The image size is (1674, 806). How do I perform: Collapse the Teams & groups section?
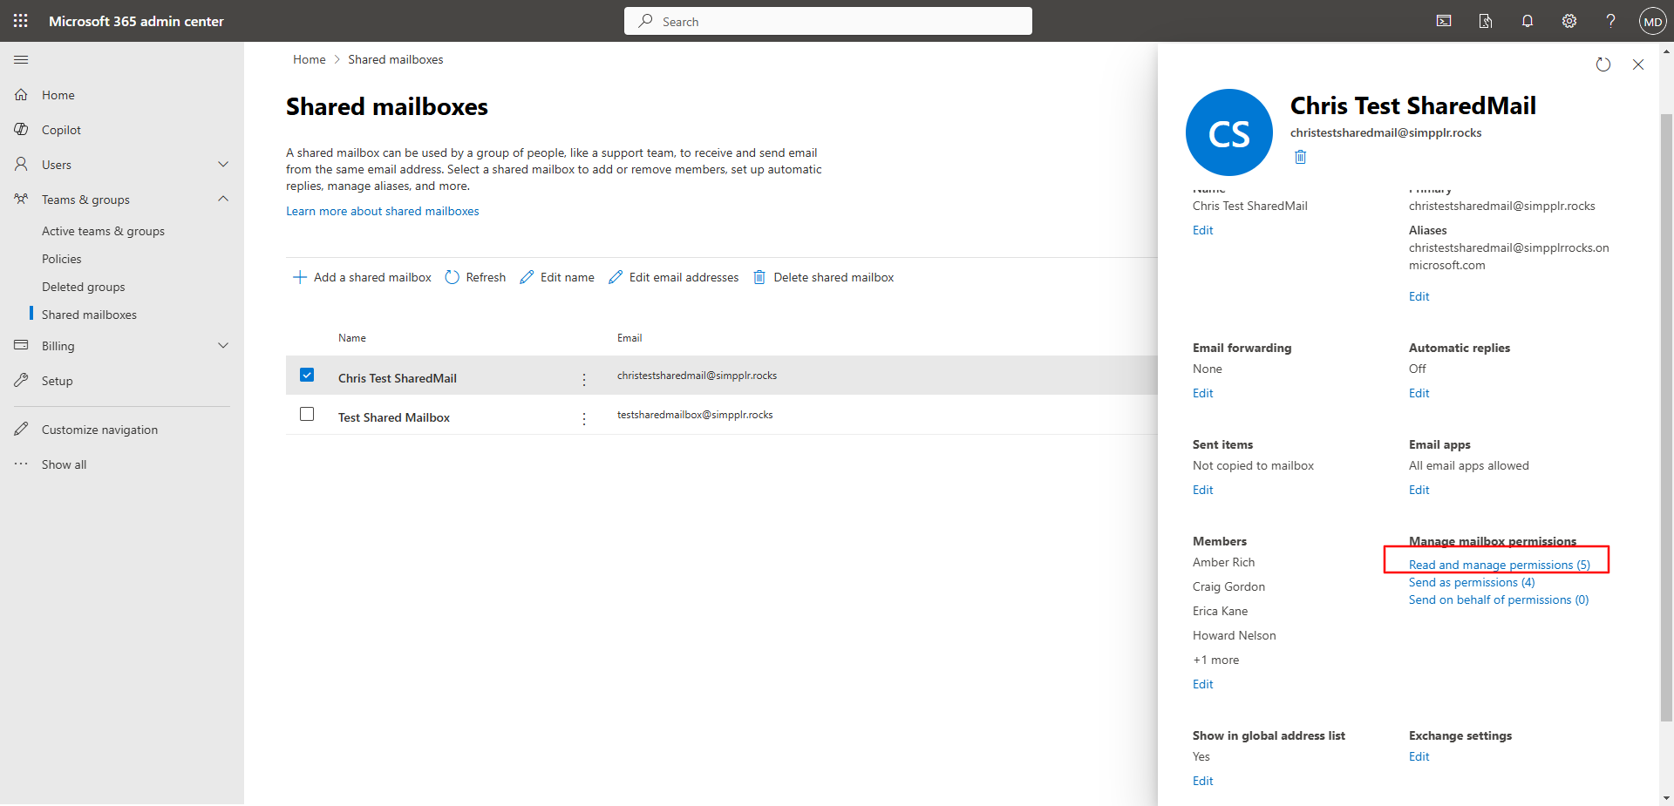tap(223, 199)
